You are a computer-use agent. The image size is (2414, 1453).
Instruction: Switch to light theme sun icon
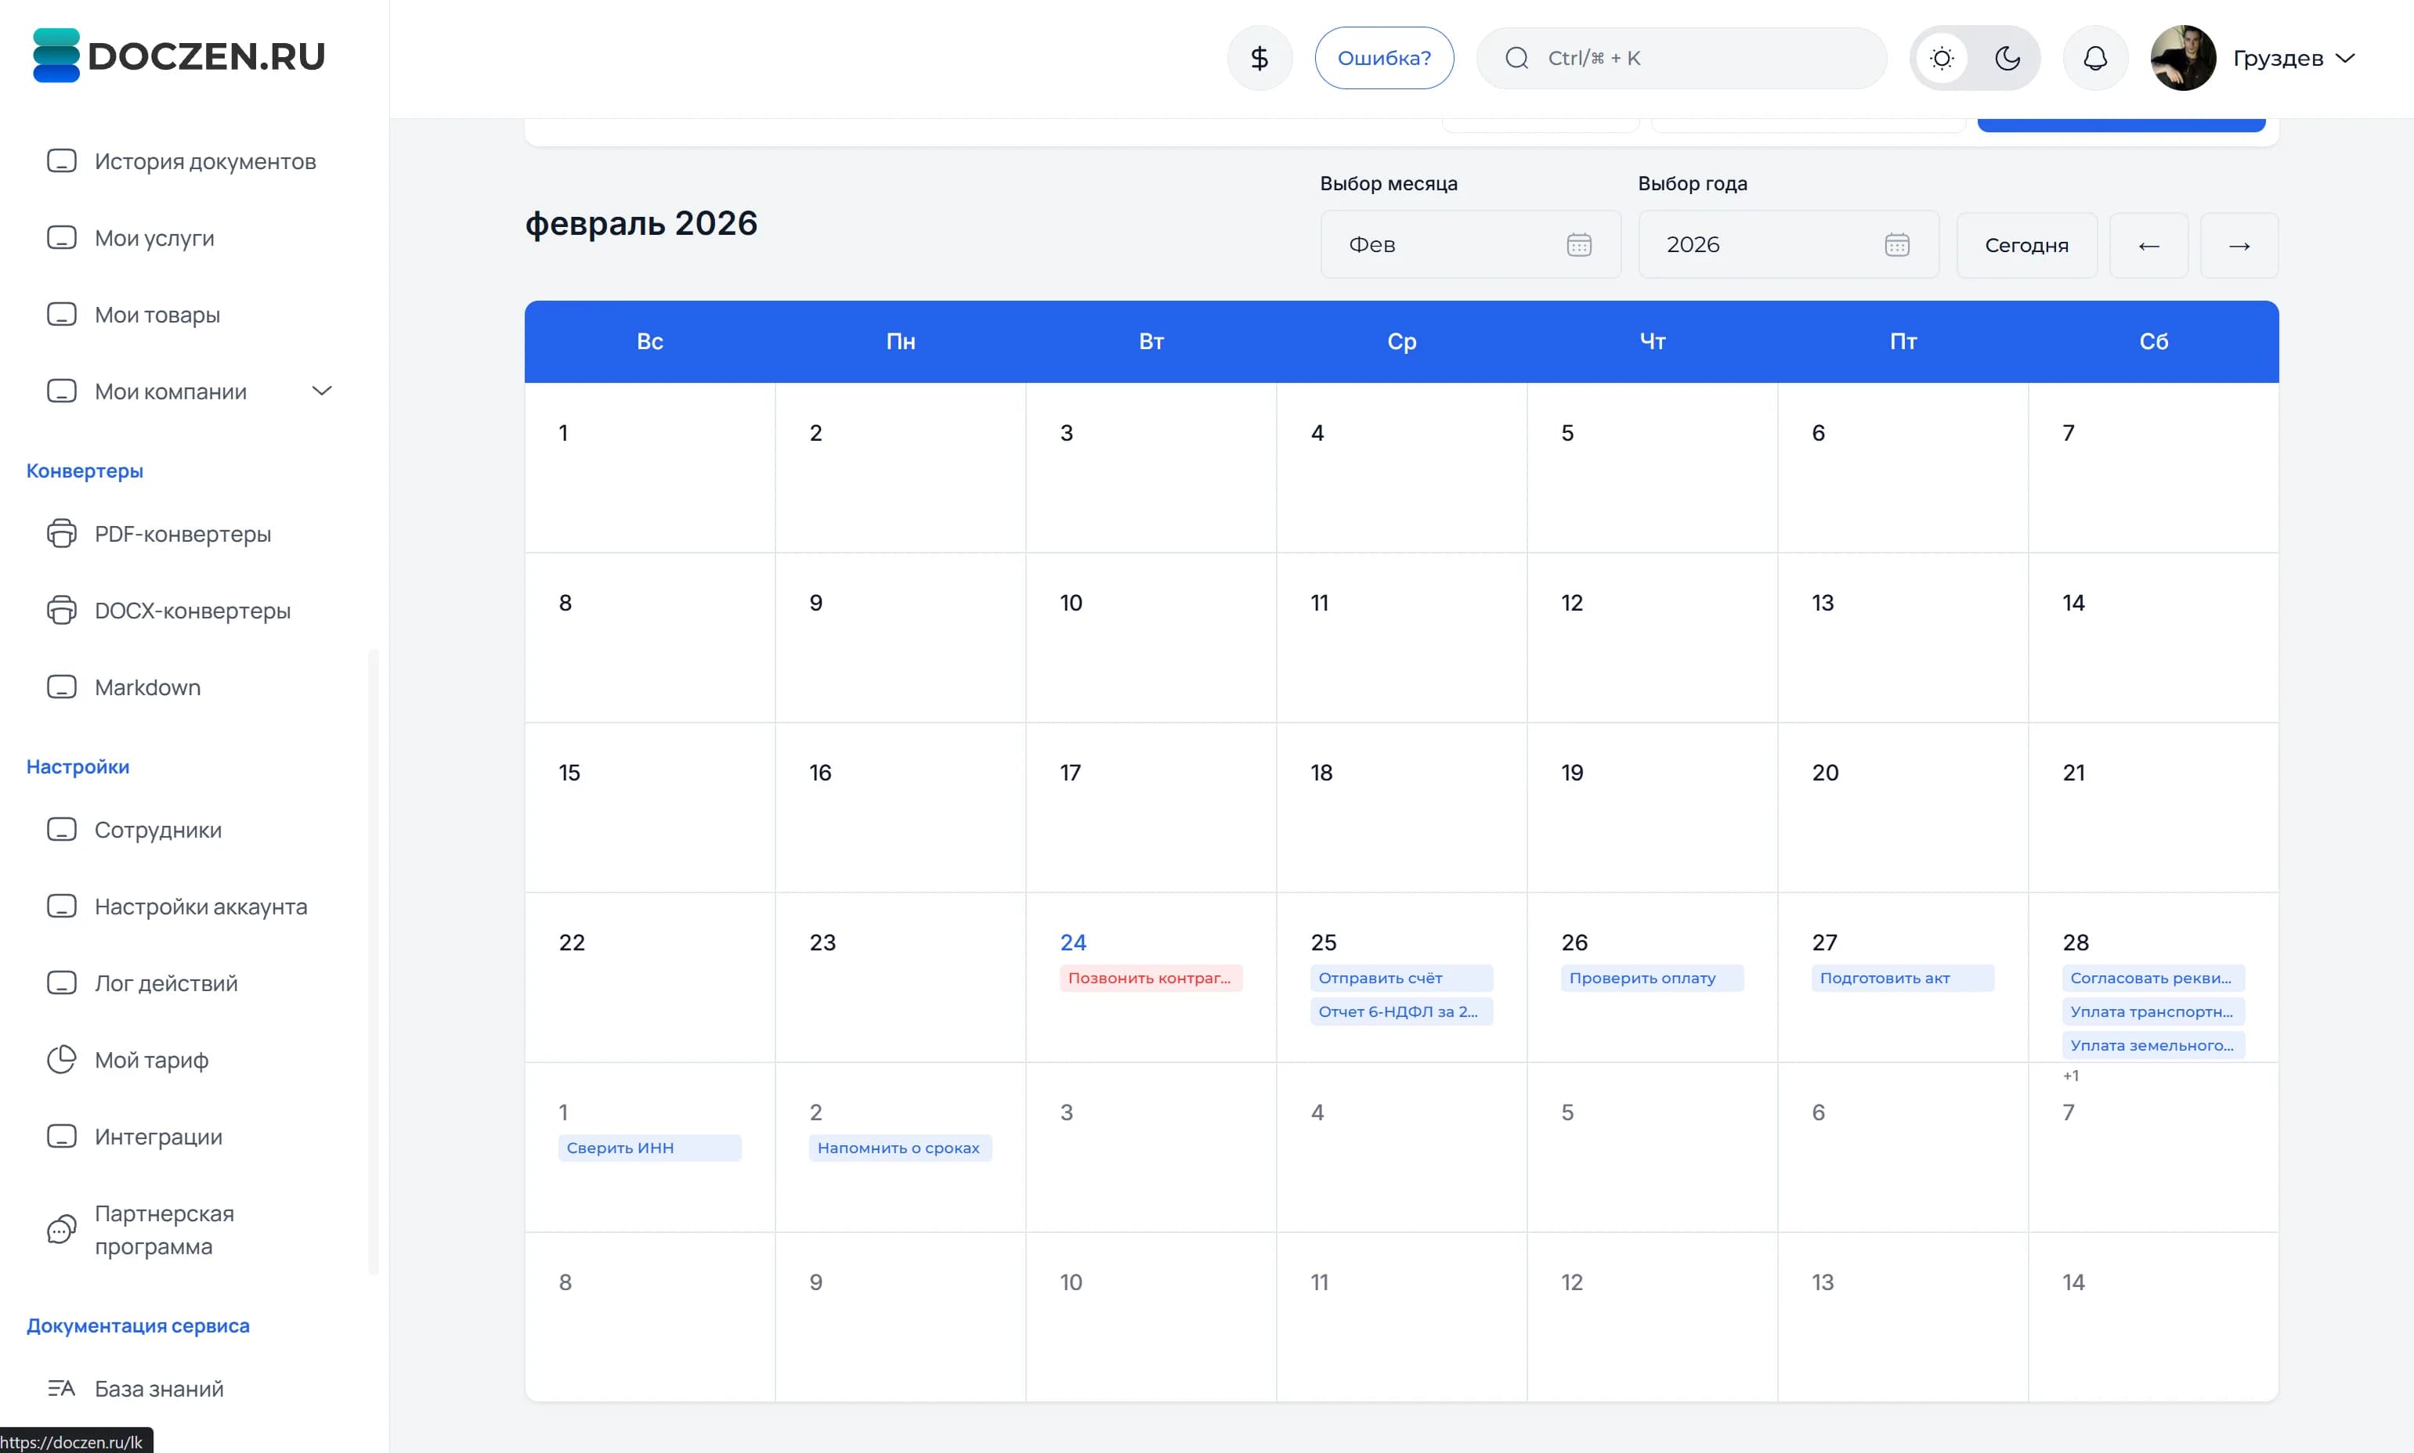coord(1942,58)
